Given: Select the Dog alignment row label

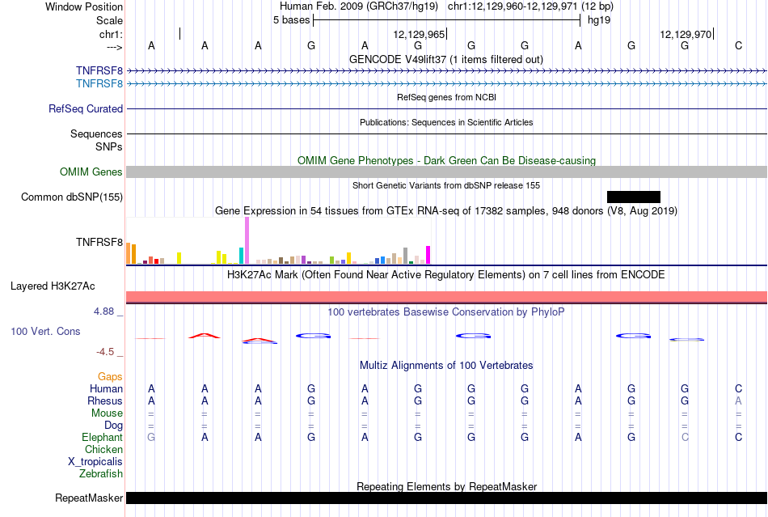Looking at the screenshot, I should click(113, 426).
